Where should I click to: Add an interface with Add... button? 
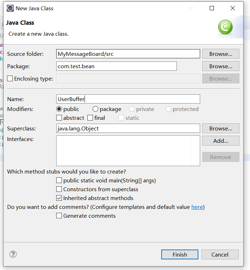[x=221, y=141]
